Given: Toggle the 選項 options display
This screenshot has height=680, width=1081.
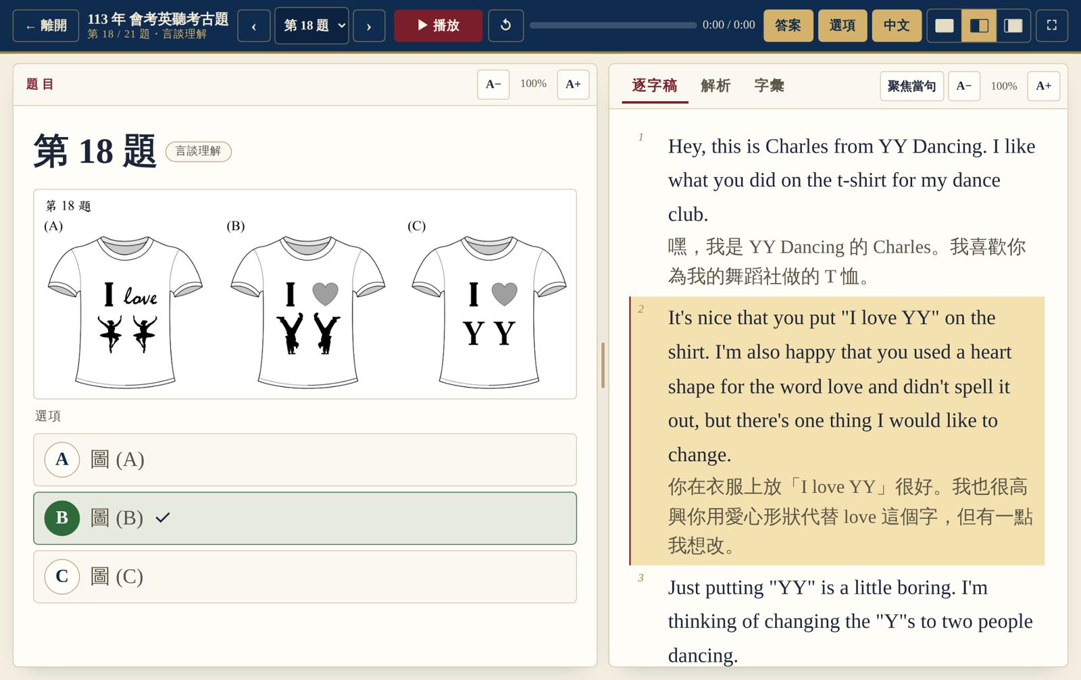Looking at the screenshot, I should pyautogui.click(x=843, y=26).
